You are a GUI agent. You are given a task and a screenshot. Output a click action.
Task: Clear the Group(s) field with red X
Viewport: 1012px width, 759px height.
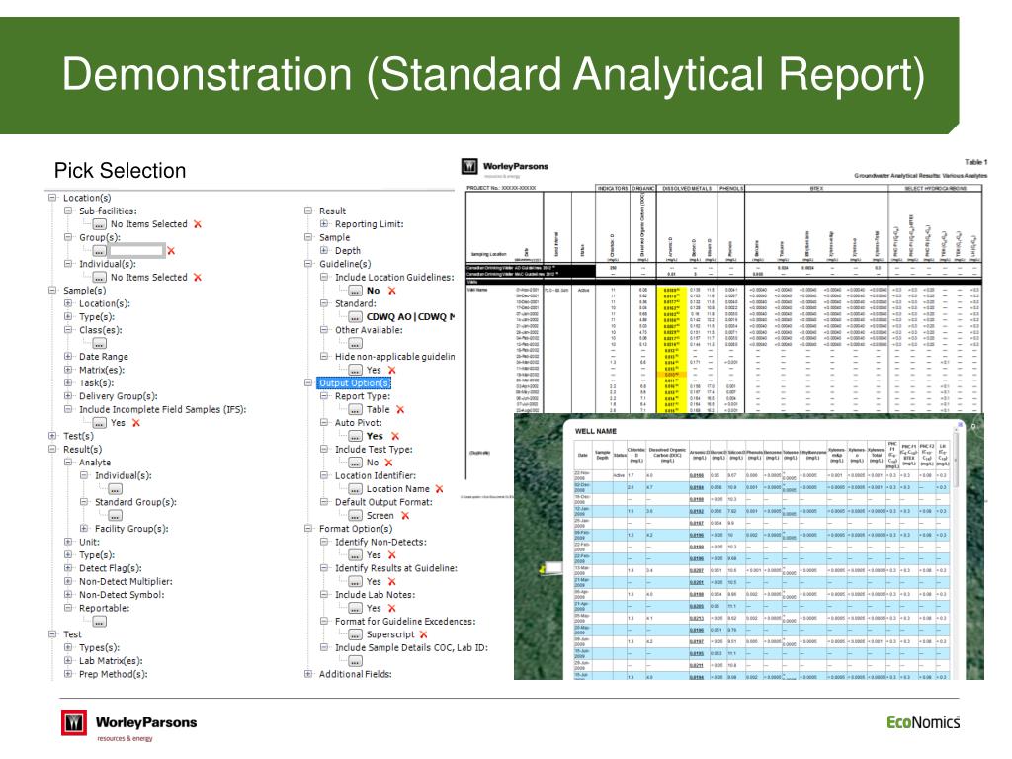click(x=171, y=250)
